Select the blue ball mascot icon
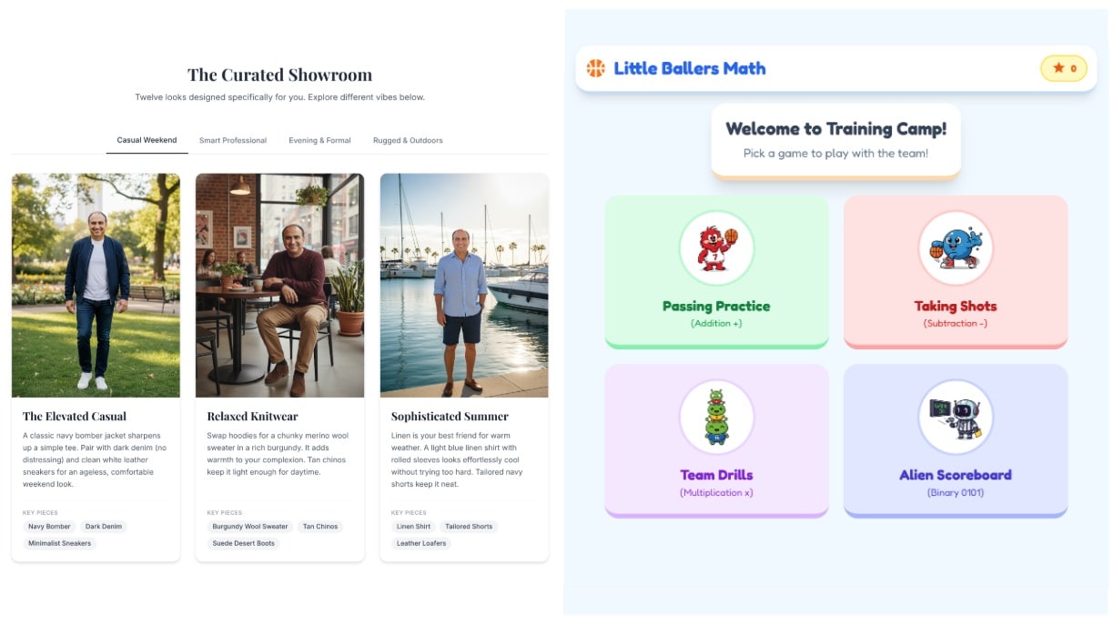This screenshot has height=625, width=1113. point(956,248)
